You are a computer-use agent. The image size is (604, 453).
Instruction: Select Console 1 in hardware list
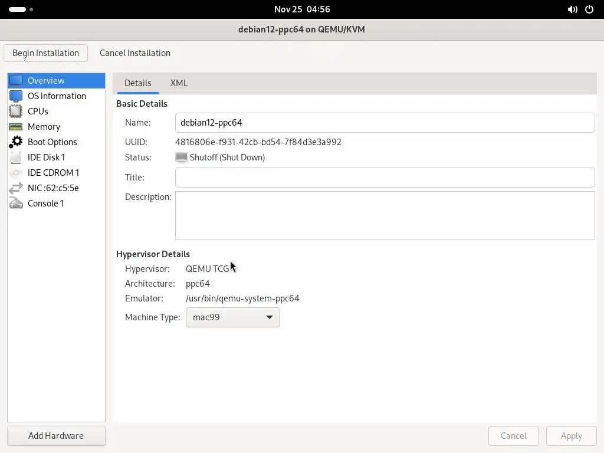click(x=56, y=203)
